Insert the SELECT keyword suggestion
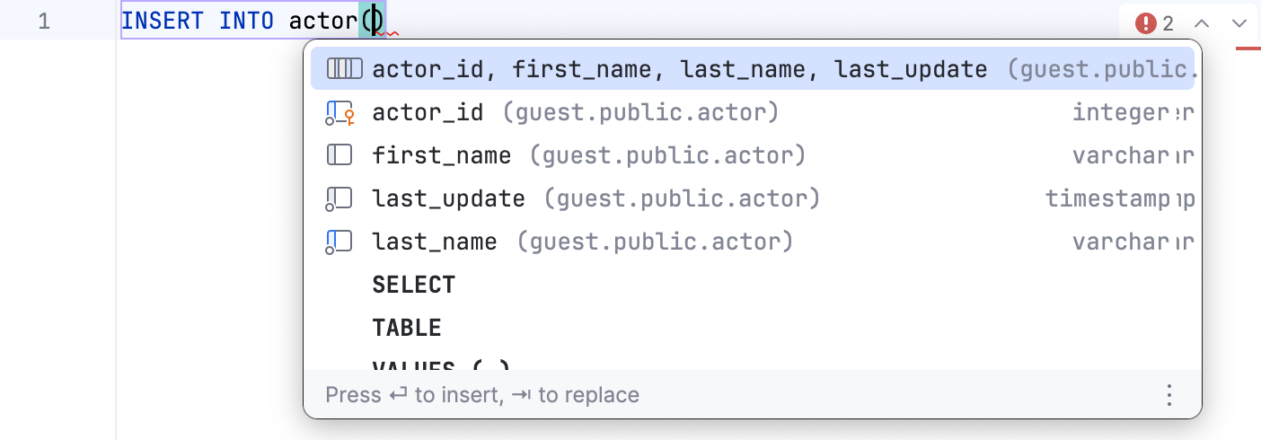The image size is (1261, 440). pyautogui.click(x=414, y=285)
